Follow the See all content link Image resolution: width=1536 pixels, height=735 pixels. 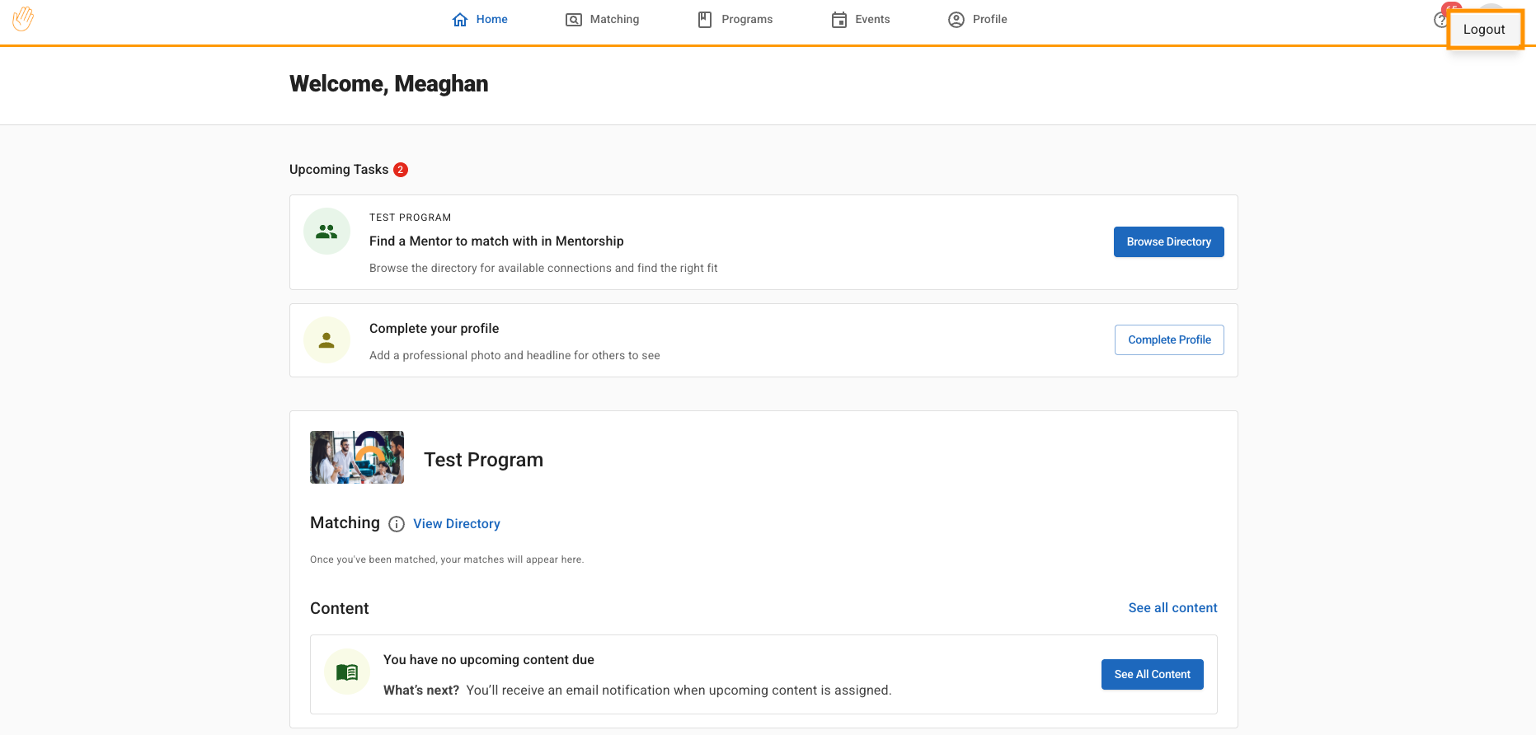pos(1172,608)
